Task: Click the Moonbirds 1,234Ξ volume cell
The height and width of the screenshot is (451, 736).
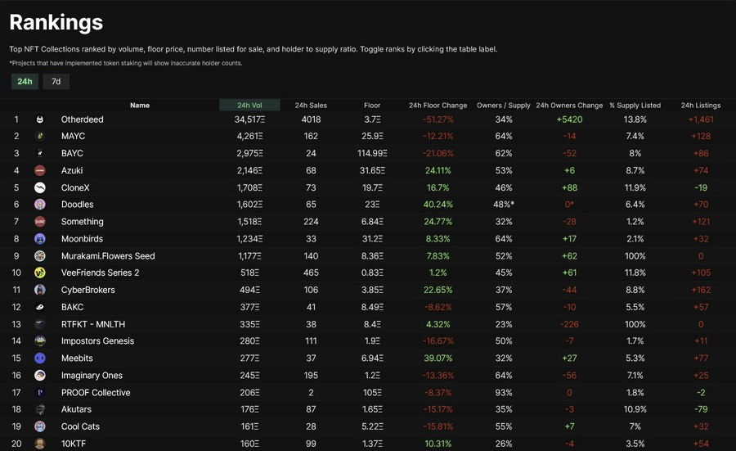Action: (249, 239)
